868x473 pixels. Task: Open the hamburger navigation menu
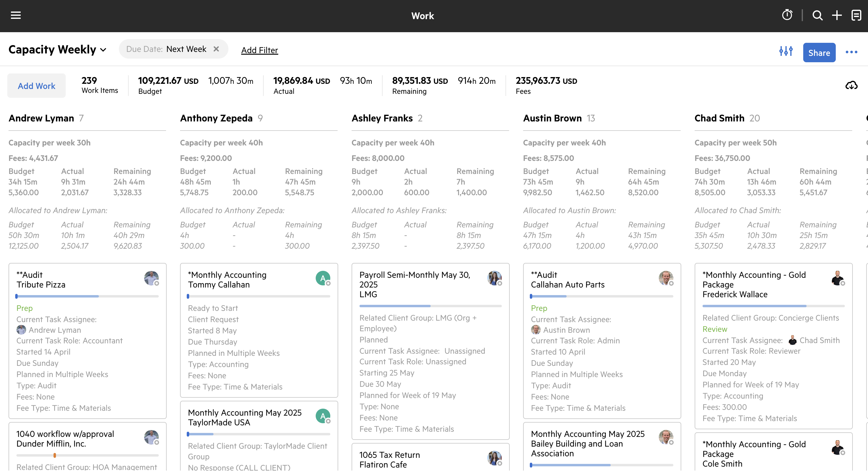pyautogui.click(x=16, y=15)
